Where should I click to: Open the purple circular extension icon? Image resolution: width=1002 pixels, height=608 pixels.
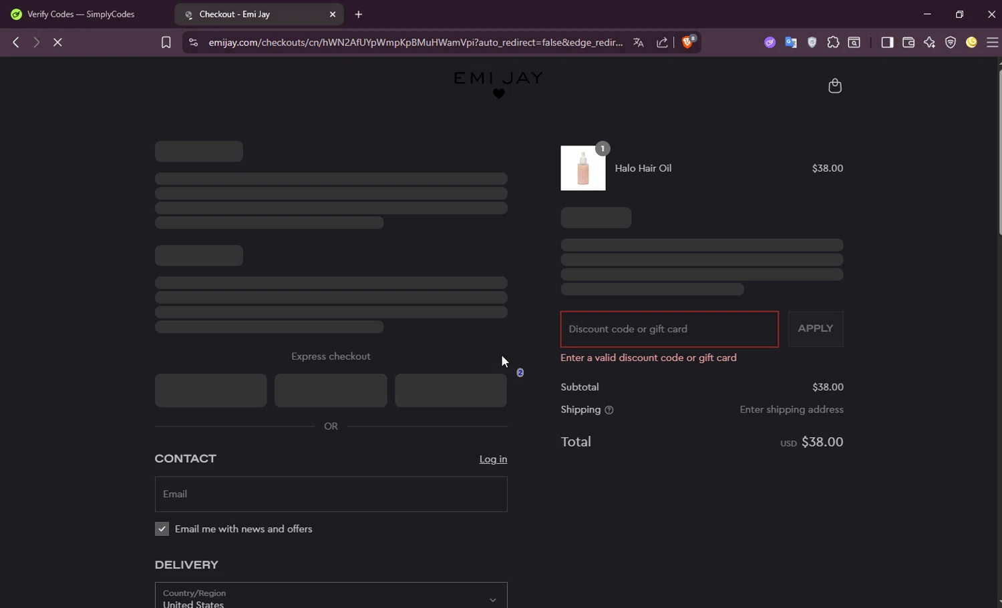[770, 43]
